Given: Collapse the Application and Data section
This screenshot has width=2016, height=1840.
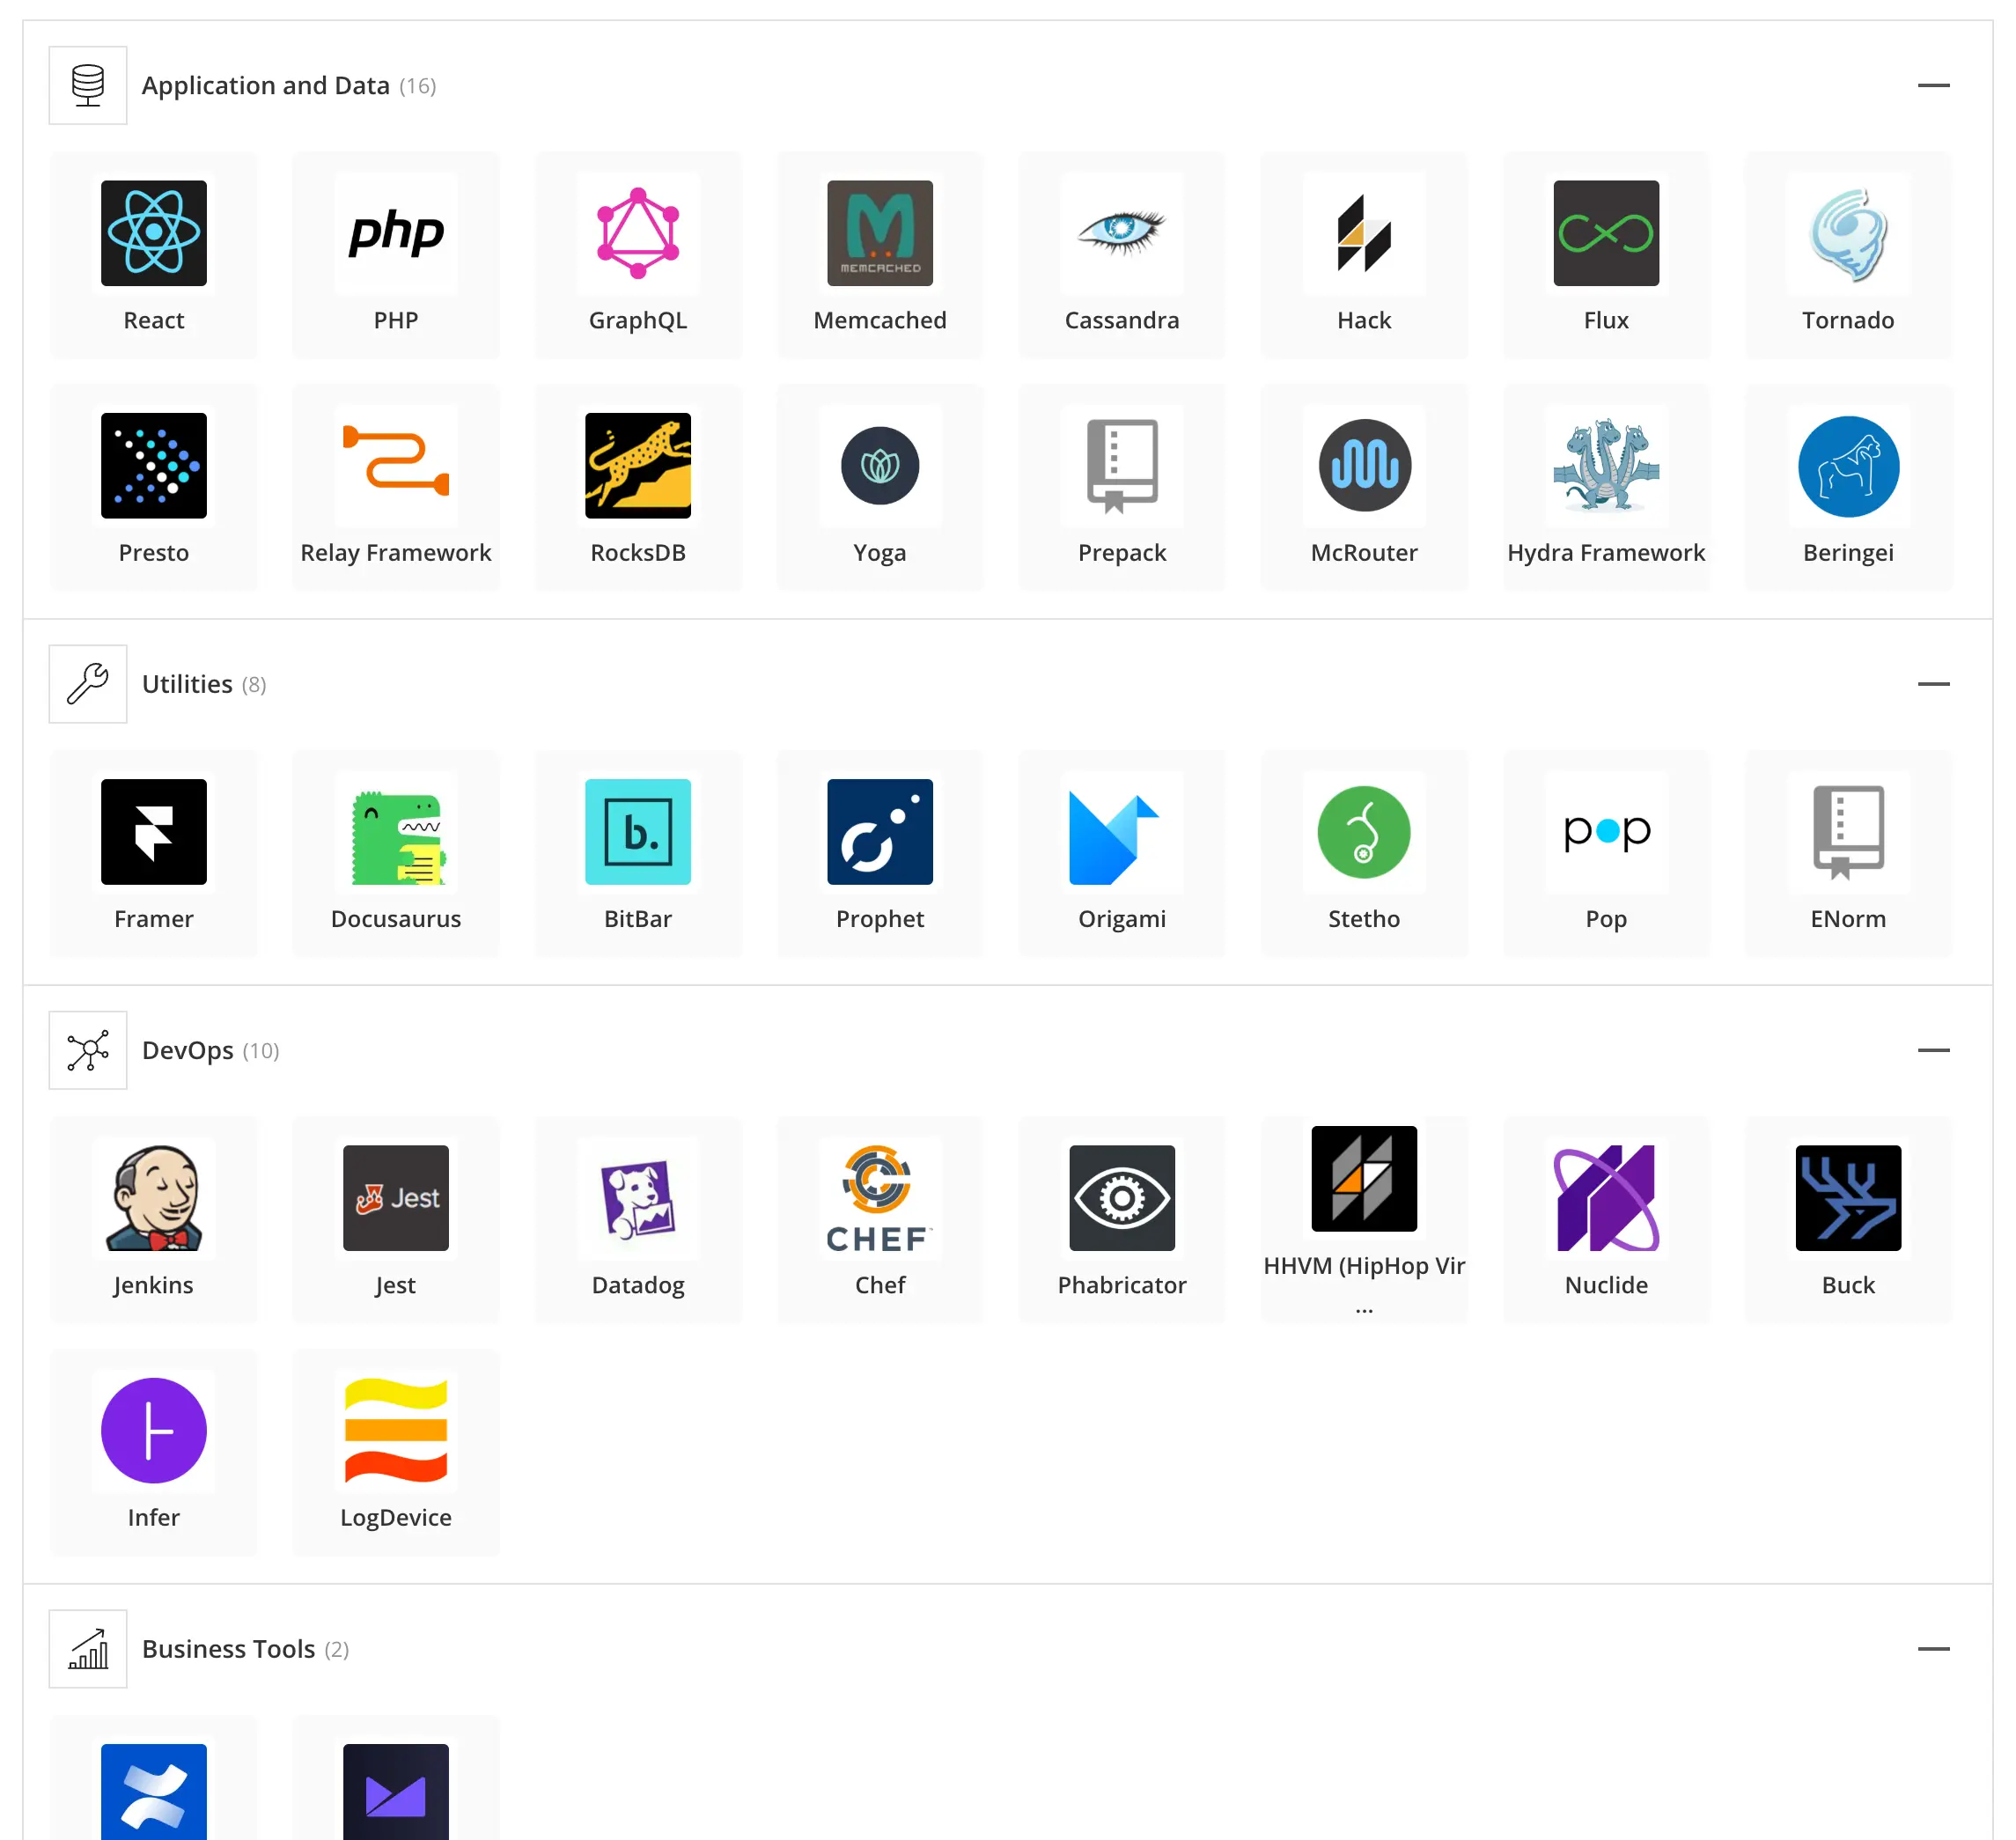Looking at the screenshot, I should coord(1932,86).
